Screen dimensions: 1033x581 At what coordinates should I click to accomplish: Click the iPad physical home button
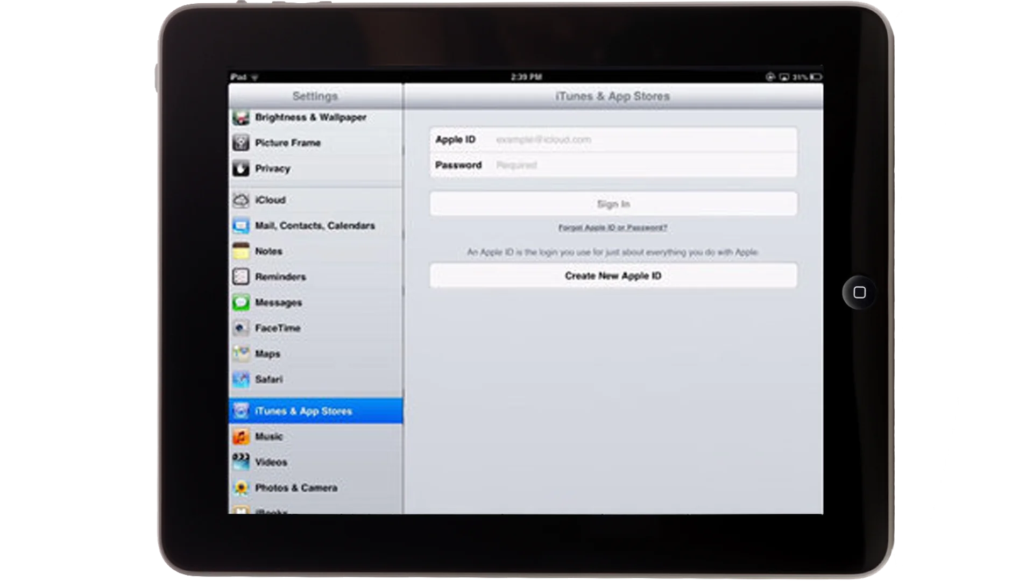coord(859,292)
